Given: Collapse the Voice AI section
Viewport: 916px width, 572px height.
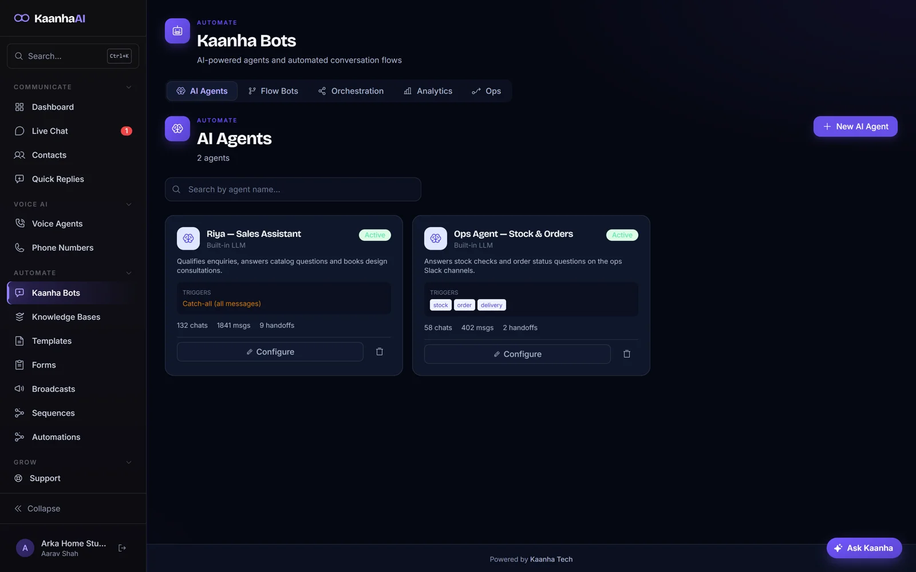Looking at the screenshot, I should (129, 204).
